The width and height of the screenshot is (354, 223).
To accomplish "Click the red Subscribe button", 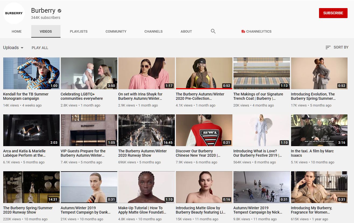I will point(333,13).
